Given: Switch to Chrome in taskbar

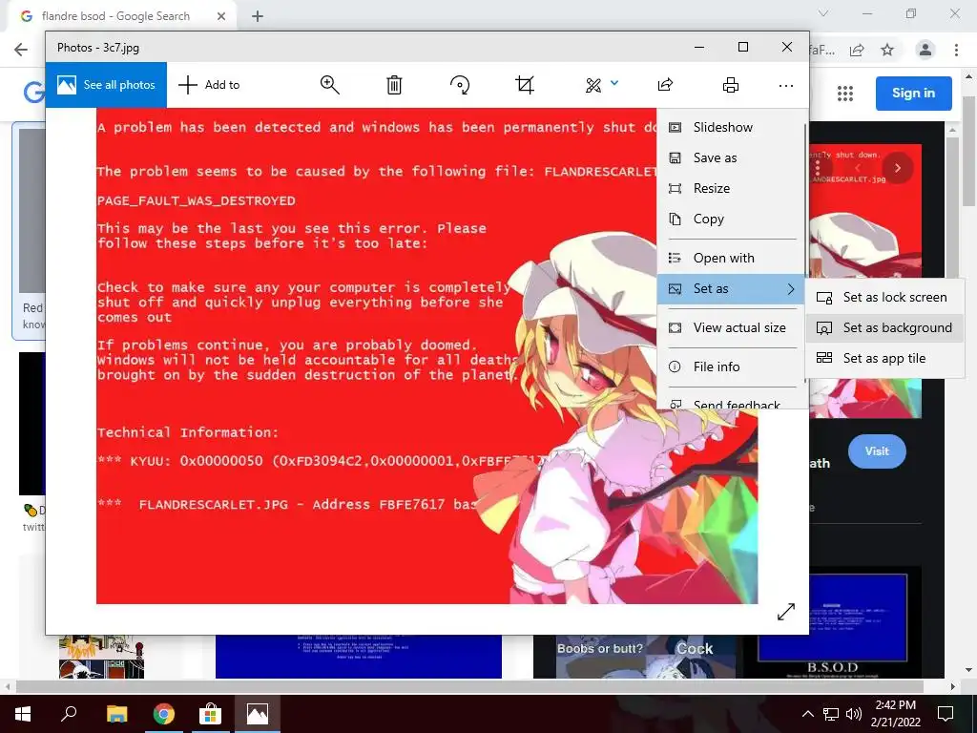Looking at the screenshot, I should (164, 714).
